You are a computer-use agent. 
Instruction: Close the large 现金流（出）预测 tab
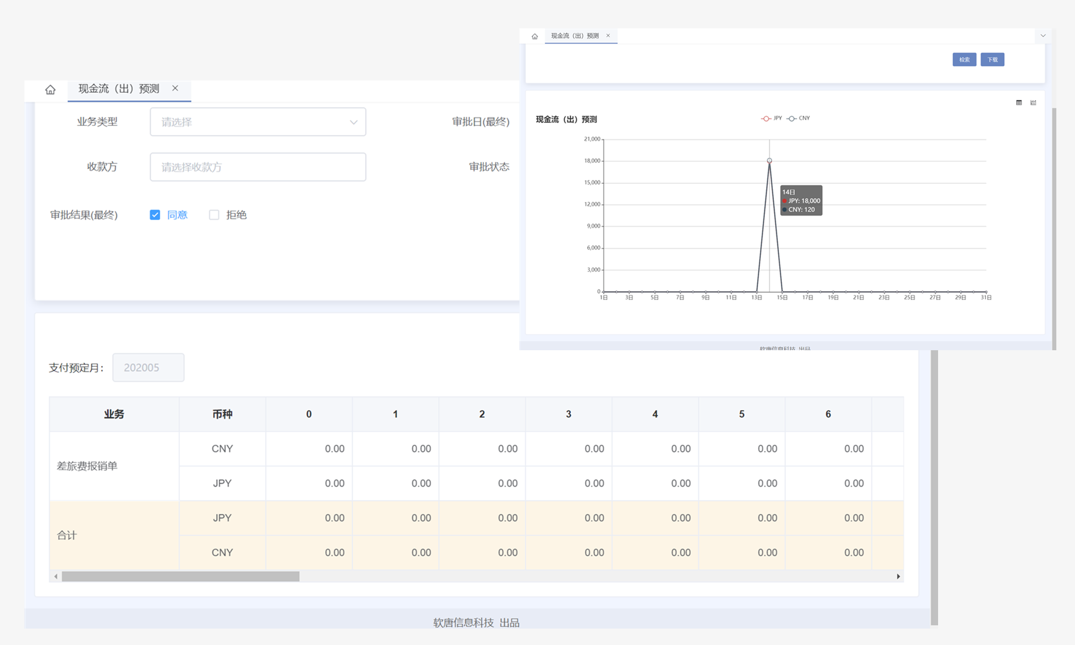pos(175,88)
